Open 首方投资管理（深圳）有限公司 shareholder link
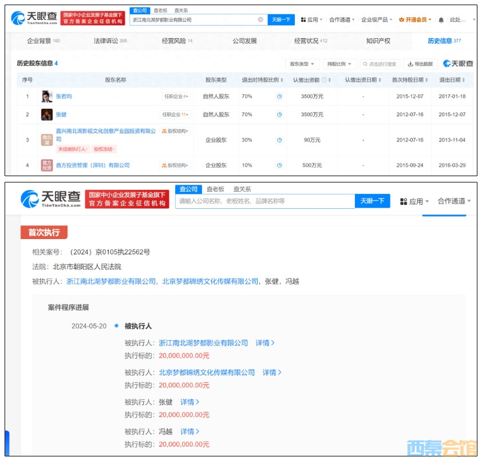Screen dimensions: 482x461 click(93, 165)
